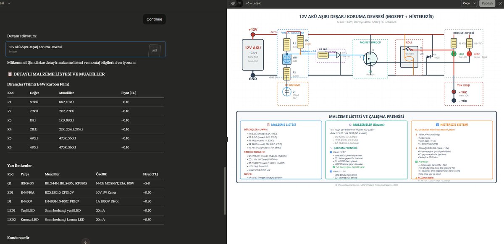Close the artifact panel with X
This screenshot has width=504, height=244.
(x=500, y=3)
